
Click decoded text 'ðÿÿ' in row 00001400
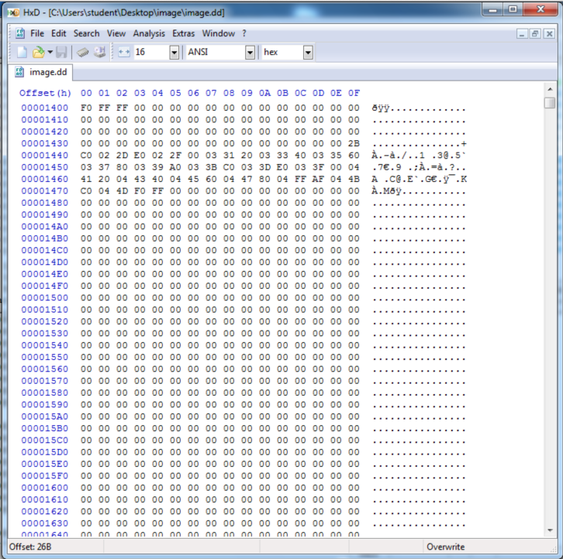(381, 108)
